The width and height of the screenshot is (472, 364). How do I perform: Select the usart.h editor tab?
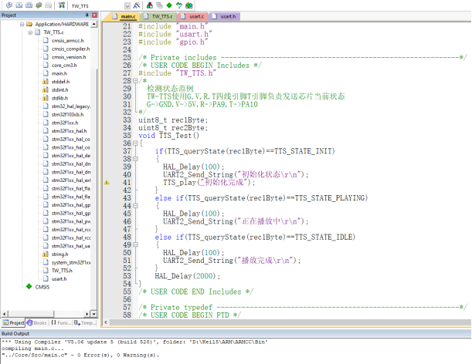point(228,15)
